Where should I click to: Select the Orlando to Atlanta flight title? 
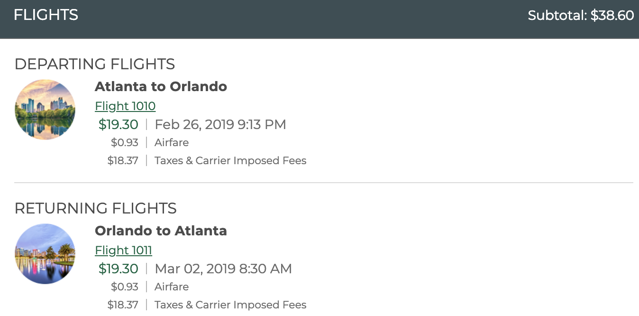tap(161, 231)
